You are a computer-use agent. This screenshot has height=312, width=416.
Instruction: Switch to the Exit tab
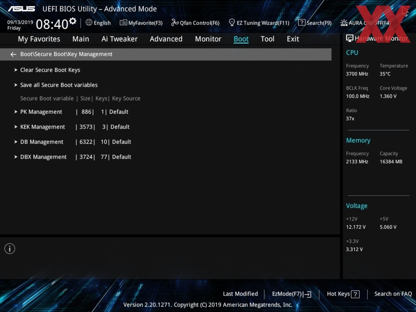click(293, 39)
